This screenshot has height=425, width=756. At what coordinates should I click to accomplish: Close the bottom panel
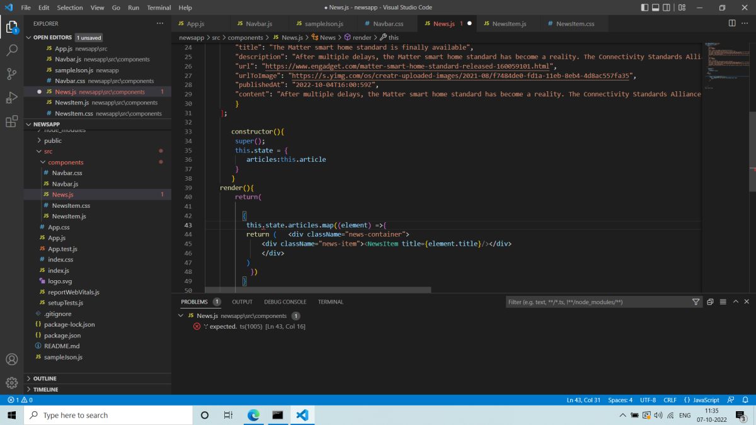click(748, 302)
